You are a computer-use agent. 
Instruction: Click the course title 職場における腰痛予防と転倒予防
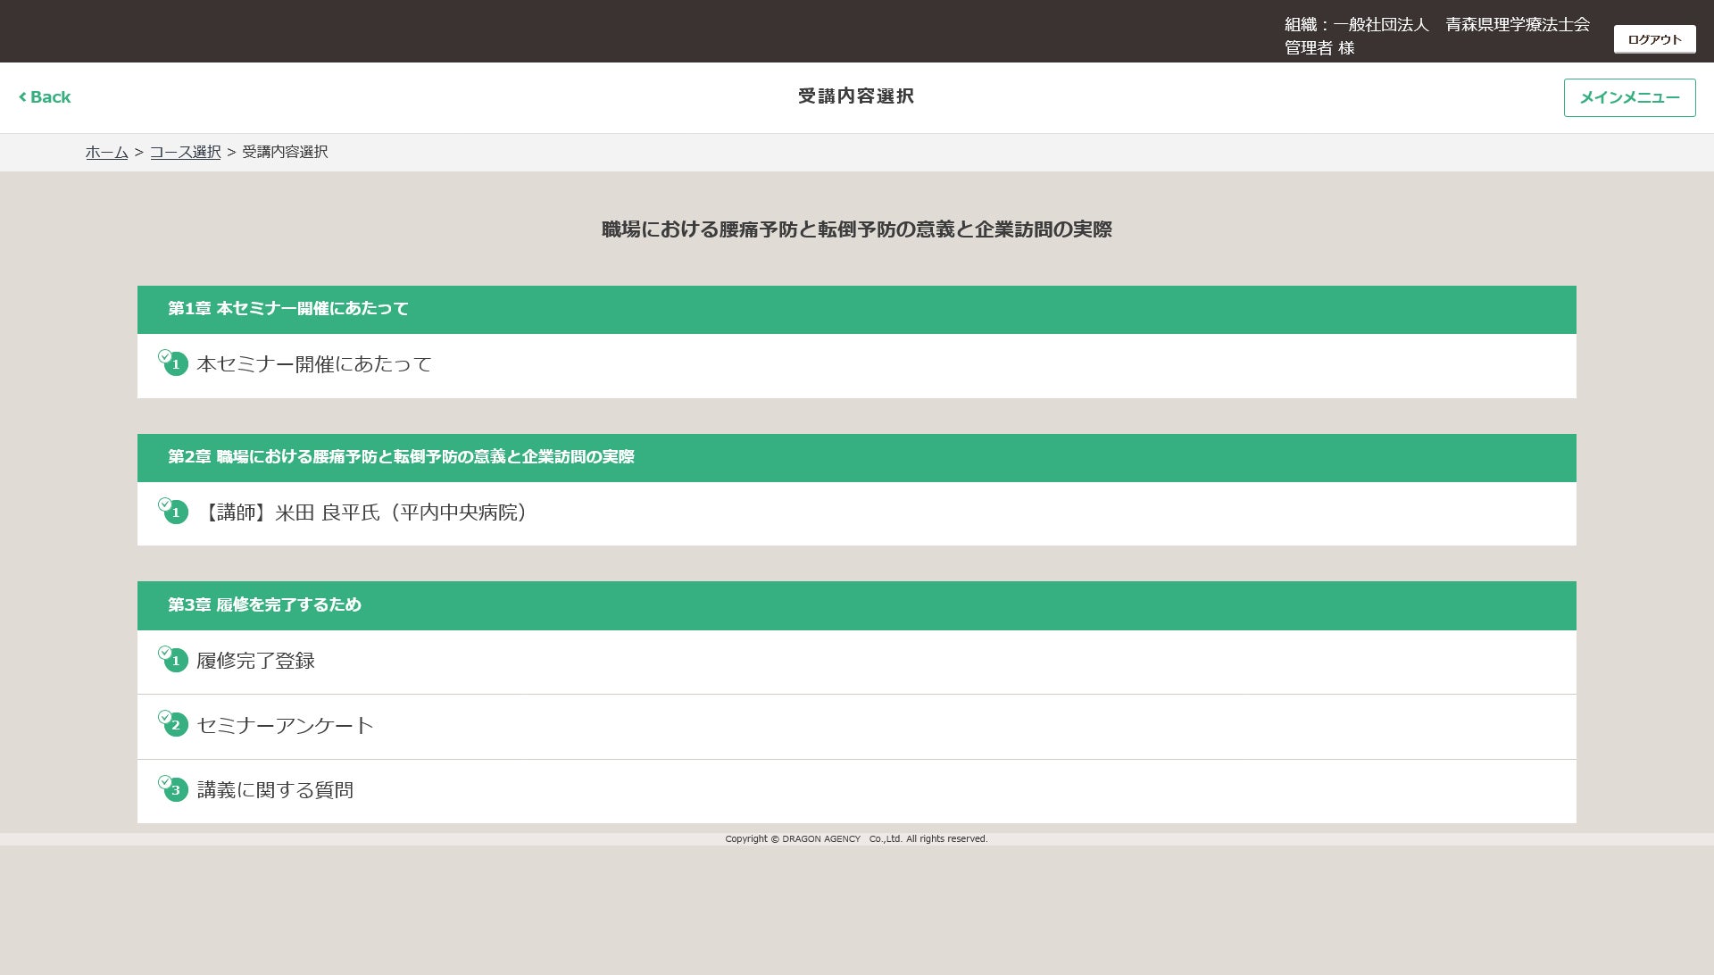[x=856, y=229]
